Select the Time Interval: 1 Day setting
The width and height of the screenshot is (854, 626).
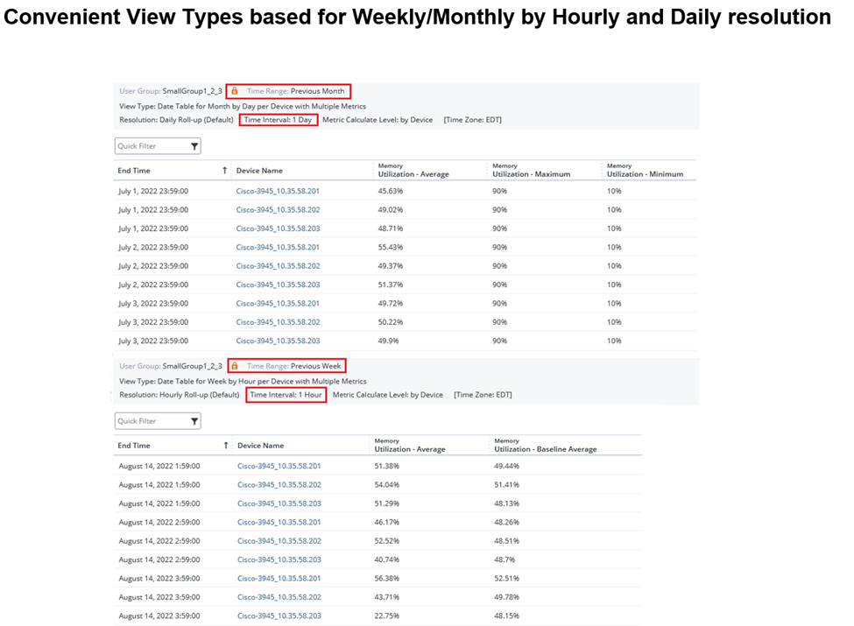point(278,120)
